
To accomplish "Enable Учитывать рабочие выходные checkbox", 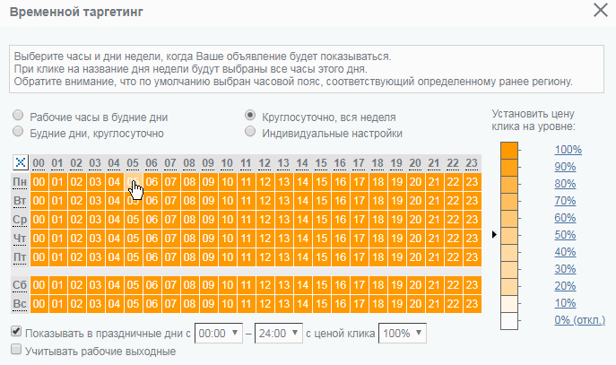I will pyautogui.click(x=16, y=349).
